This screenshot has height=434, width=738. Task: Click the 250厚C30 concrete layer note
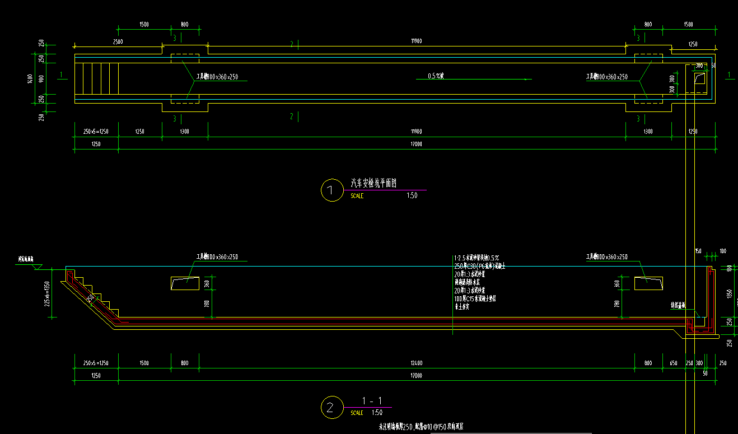pyautogui.click(x=480, y=266)
